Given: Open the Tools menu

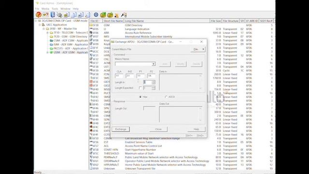Looking at the screenshot, I should [55, 9].
